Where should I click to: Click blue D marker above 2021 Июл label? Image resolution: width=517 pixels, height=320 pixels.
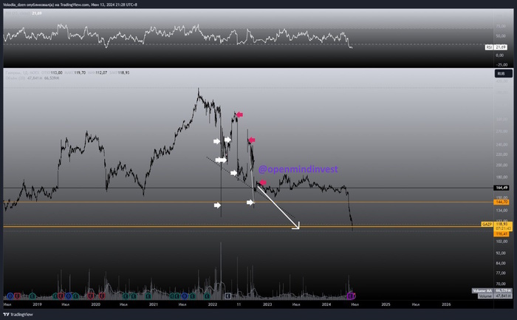[x=185, y=296]
